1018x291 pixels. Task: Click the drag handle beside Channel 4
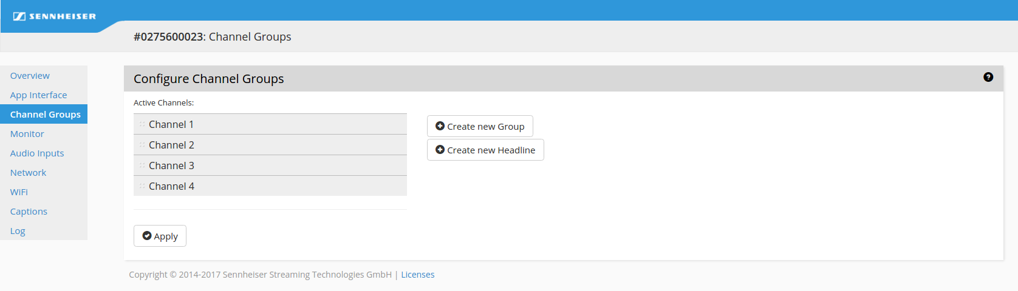[142, 186]
